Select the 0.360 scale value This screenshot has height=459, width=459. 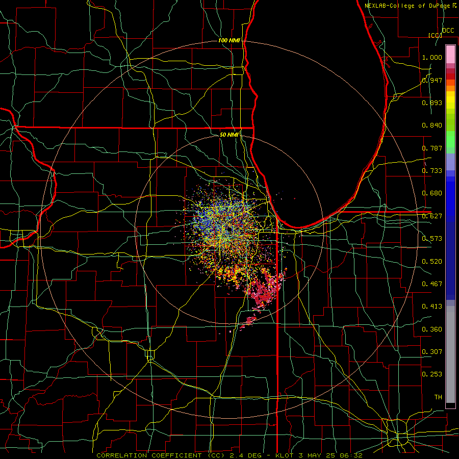pos(432,329)
